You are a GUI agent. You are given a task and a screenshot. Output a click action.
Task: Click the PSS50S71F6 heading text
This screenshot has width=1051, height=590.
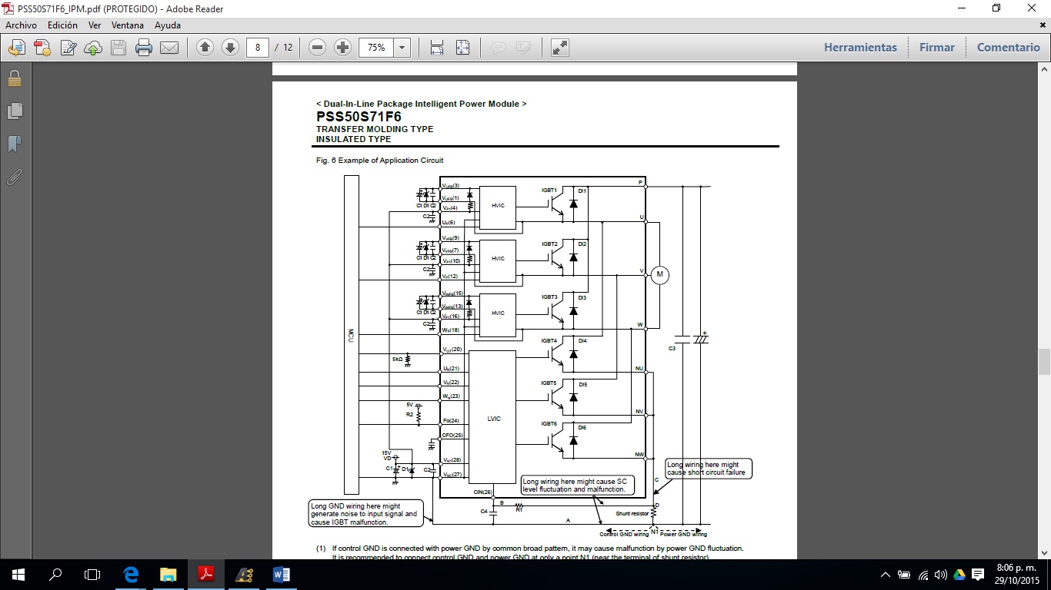(x=359, y=117)
